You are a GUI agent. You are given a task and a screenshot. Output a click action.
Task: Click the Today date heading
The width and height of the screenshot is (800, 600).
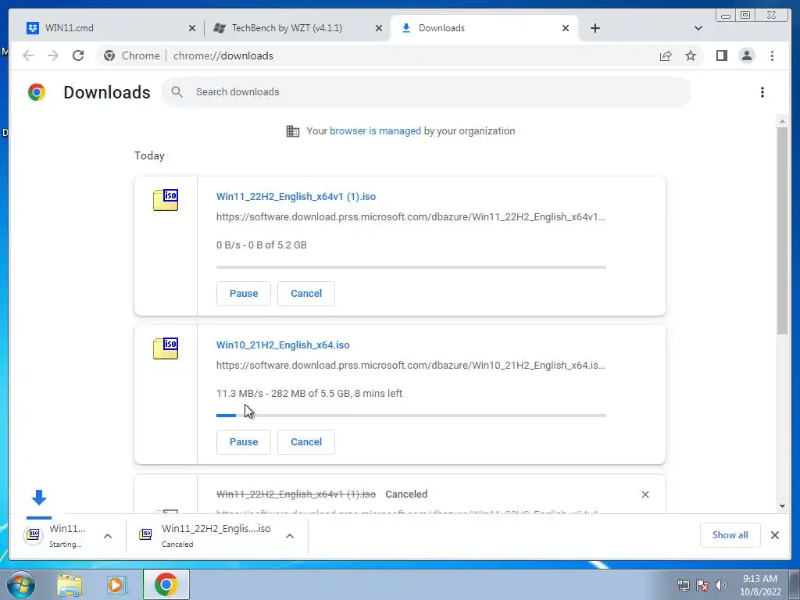(149, 155)
